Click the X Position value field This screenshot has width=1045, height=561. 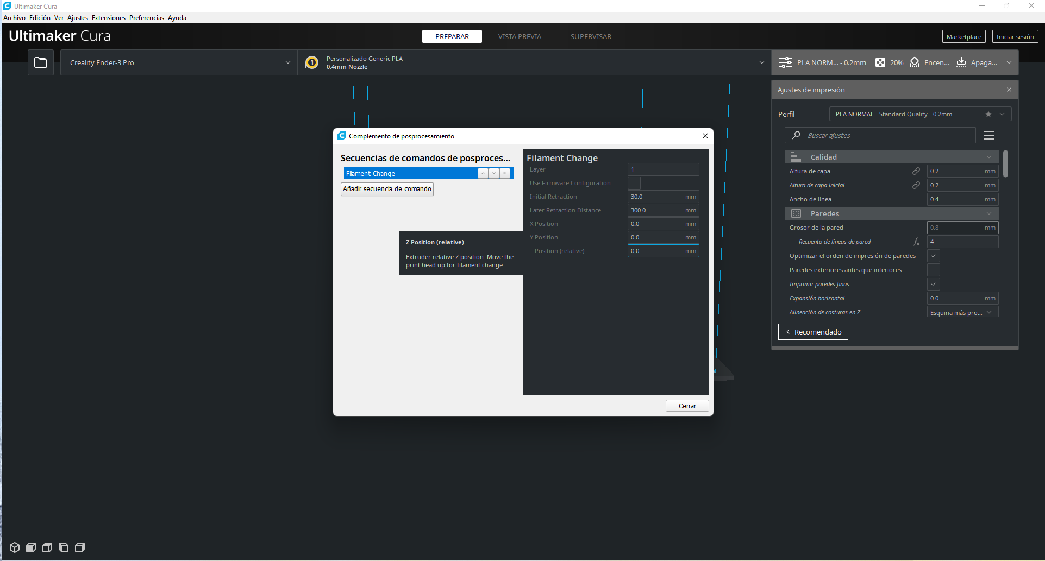pos(664,224)
